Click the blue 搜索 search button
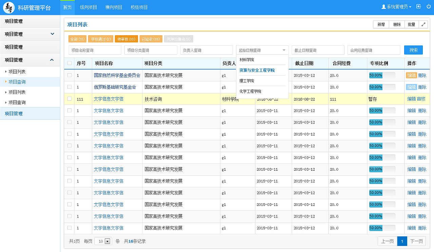 (x=413, y=50)
